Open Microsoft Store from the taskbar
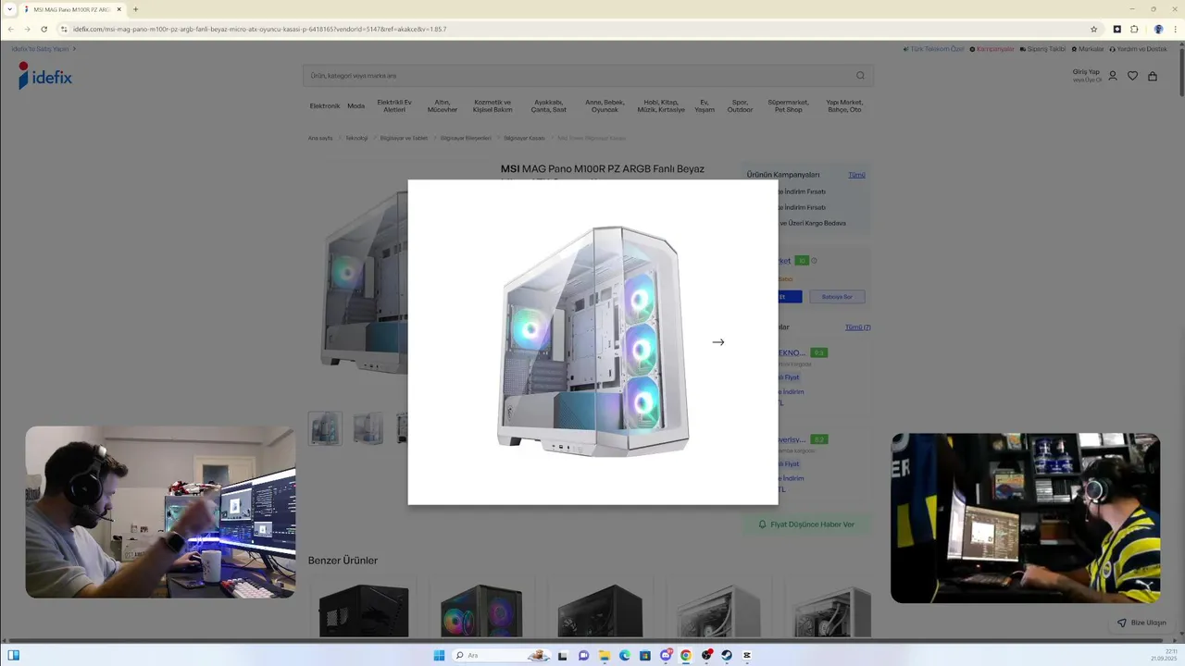This screenshot has width=1185, height=666. (x=645, y=655)
